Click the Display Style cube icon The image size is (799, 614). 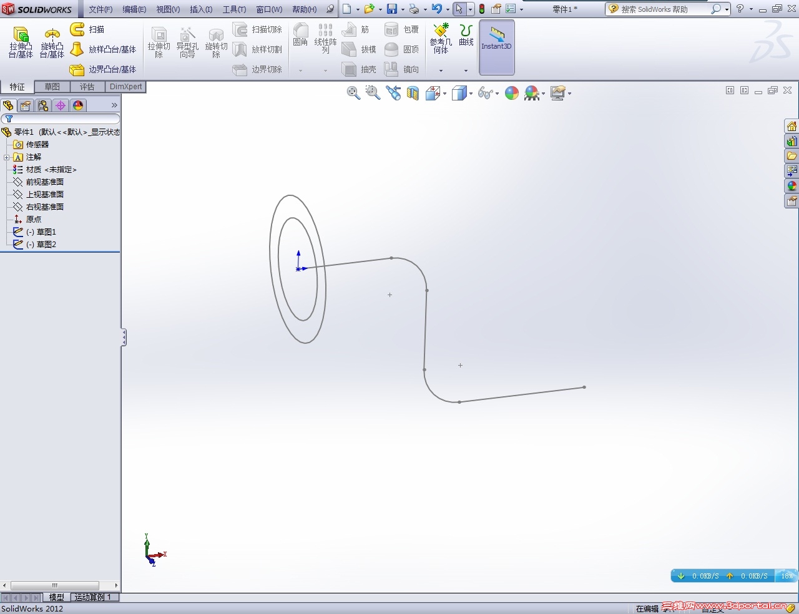pos(459,93)
